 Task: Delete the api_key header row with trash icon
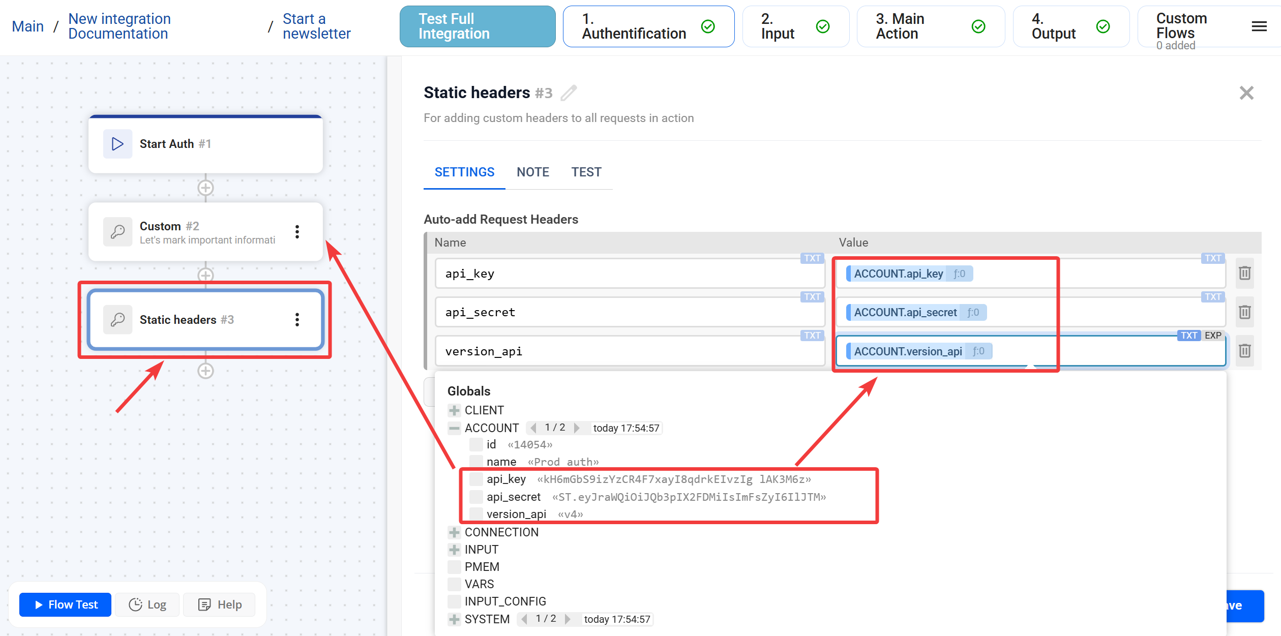[x=1244, y=274]
